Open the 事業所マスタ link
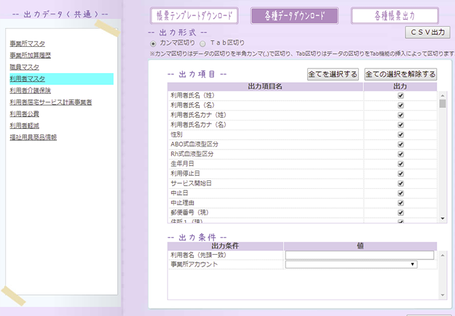This screenshot has height=316, width=455. tap(28, 43)
